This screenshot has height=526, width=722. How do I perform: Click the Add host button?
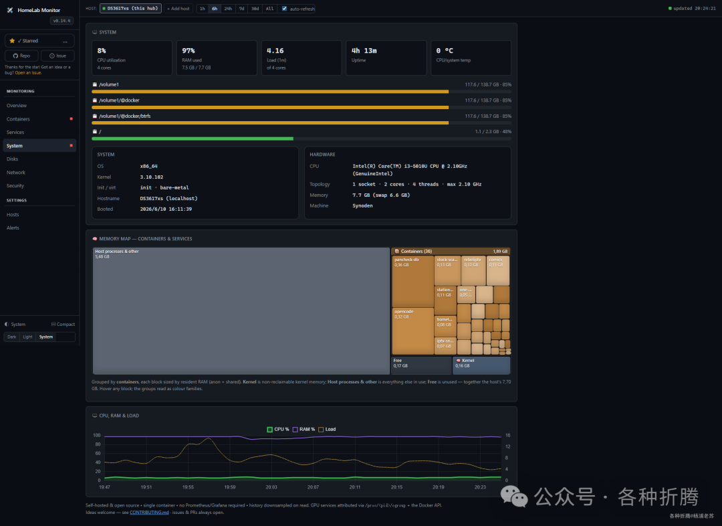pyautogui.click(x=178, y=8)
